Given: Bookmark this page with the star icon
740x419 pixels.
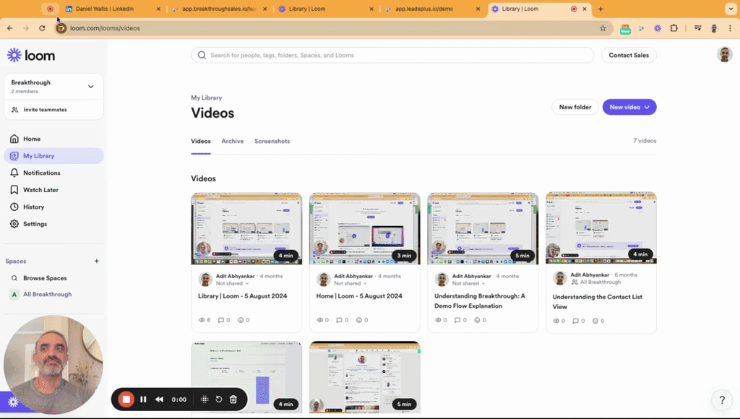Looking at the screenshot, I should click(603, 28).
